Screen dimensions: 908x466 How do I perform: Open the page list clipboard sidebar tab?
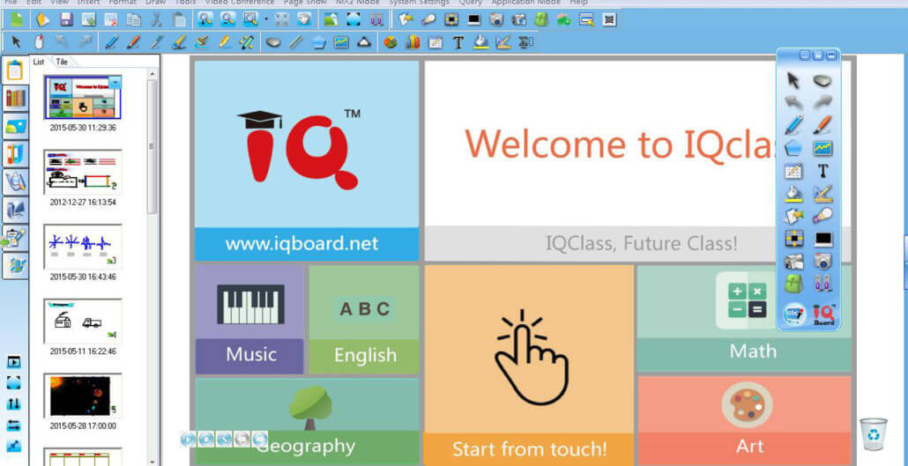pyautogui.click(x=14, y=70)
